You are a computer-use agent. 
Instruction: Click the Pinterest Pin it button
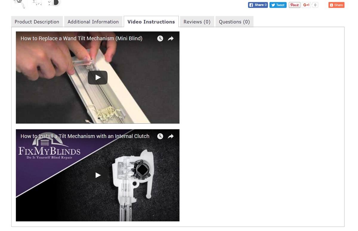click(x=294, y=5)
